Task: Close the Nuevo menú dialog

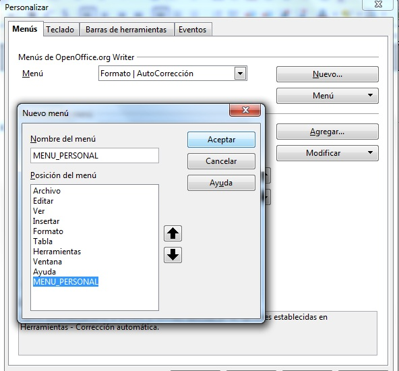Action: 245,110
